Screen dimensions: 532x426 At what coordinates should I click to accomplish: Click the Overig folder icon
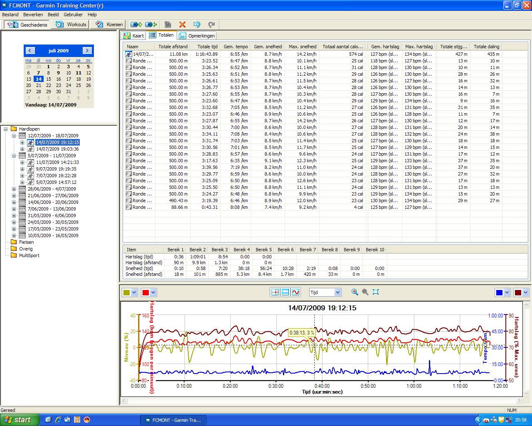pyautogui.click(x=14, y=249)
